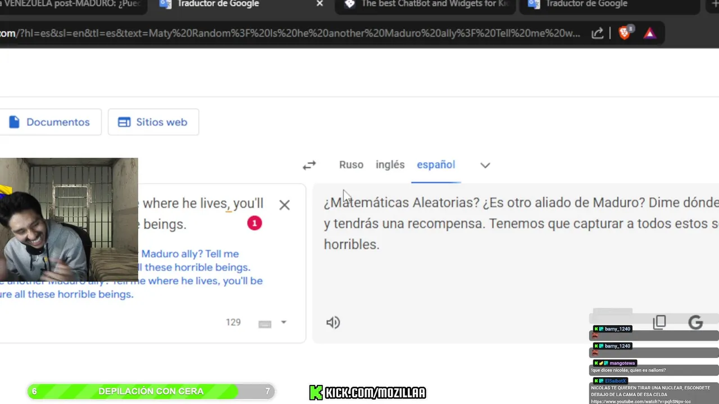Share this page from address bar
The width and height of the screenshot is (719, 404).
pos(598,33)
